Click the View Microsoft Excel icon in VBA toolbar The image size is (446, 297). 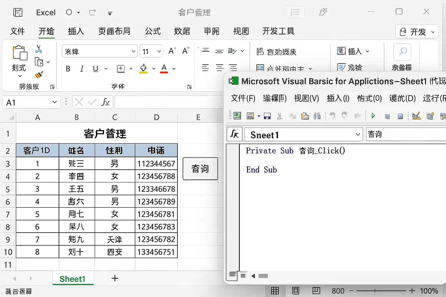[237, 116]
